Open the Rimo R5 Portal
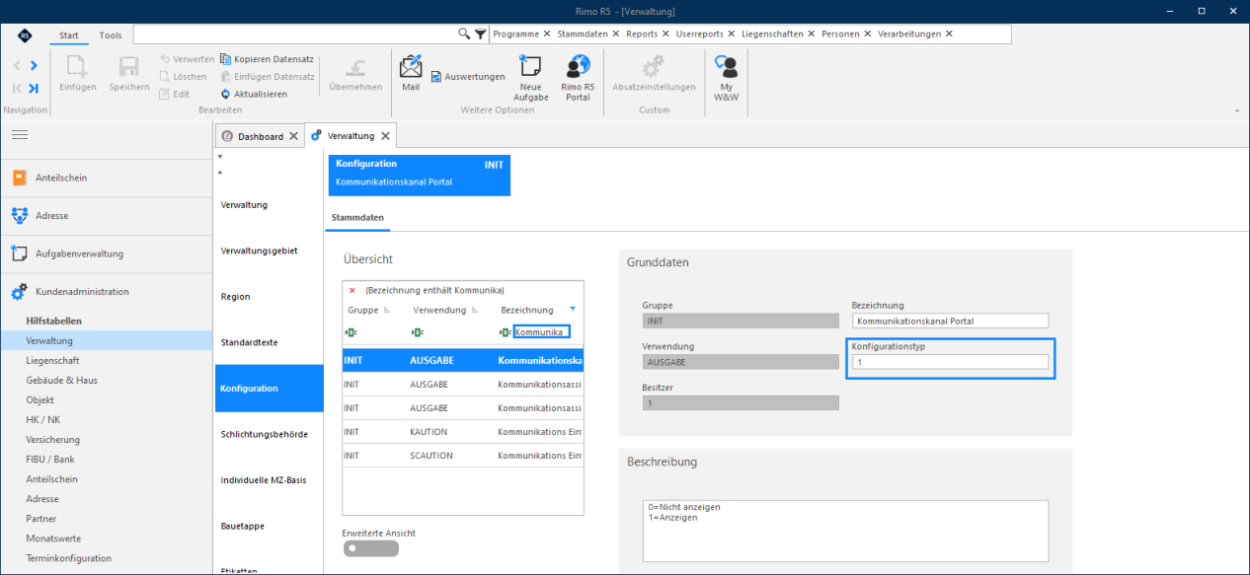 pyautogui.click(x=578, y=78)
